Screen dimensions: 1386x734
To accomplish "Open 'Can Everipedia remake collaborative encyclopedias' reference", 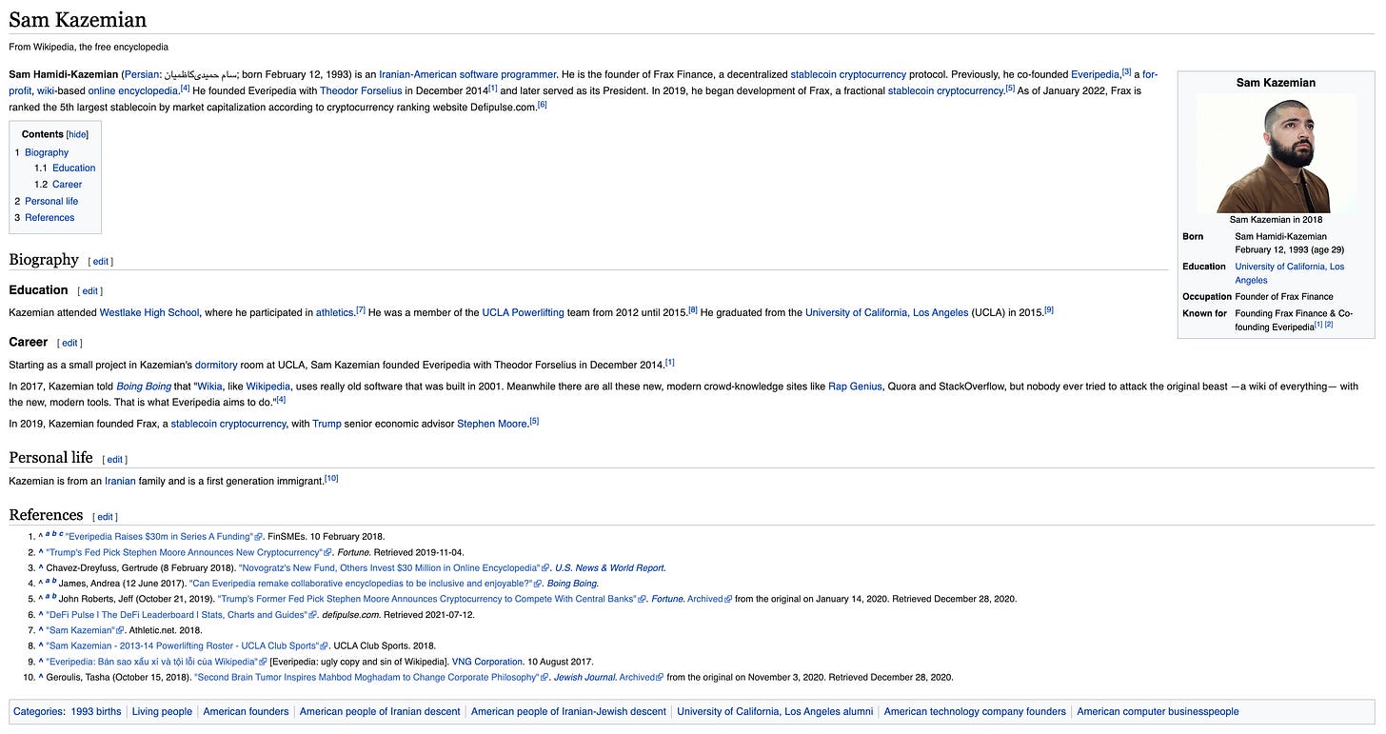I will click(x=360, y=584).
